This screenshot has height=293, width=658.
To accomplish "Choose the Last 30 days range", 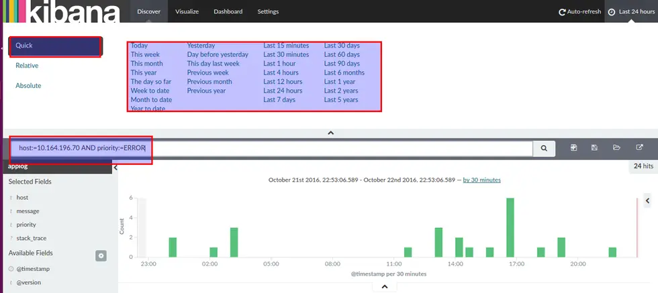I will pos(342,46).
